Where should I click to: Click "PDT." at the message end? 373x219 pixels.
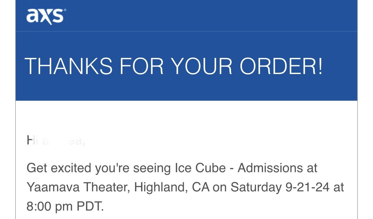point(90,207)
